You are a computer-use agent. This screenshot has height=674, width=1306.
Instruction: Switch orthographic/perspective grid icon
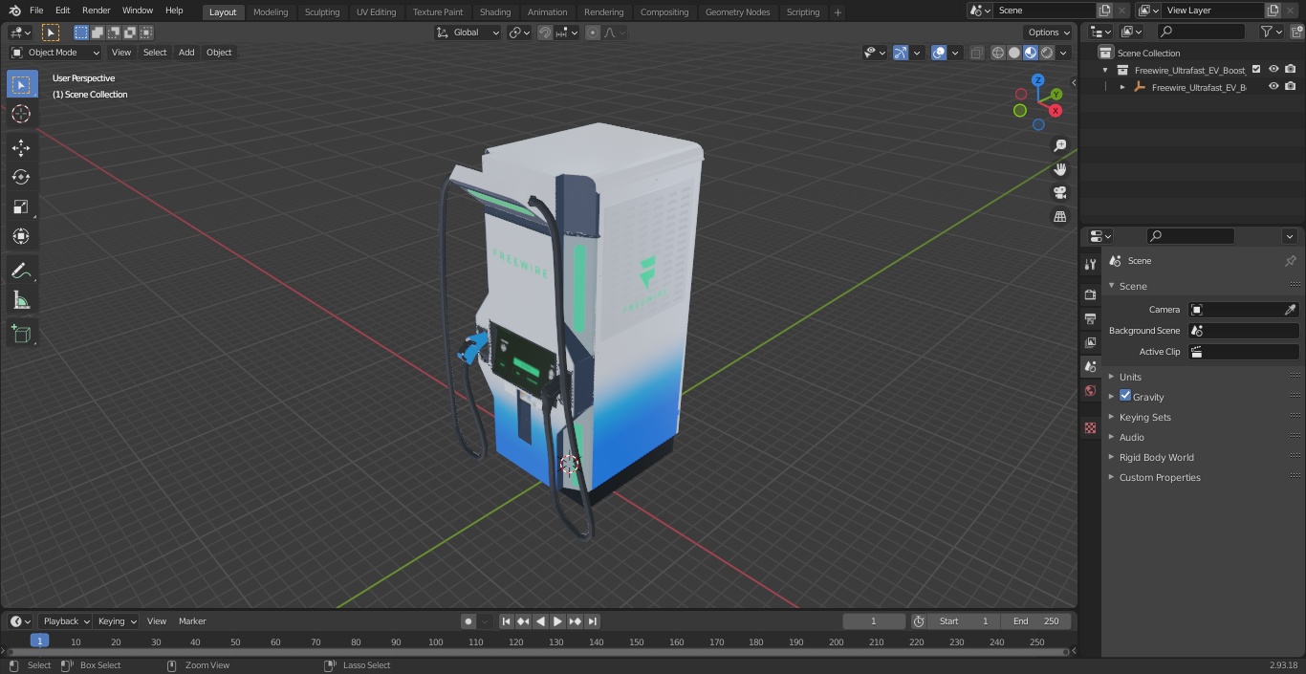(1059, 216)
